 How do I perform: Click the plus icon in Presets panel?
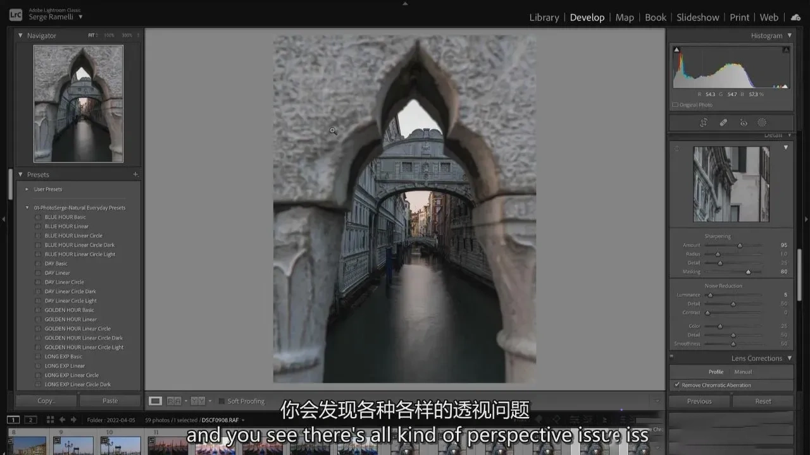click(x=135, y=174)
